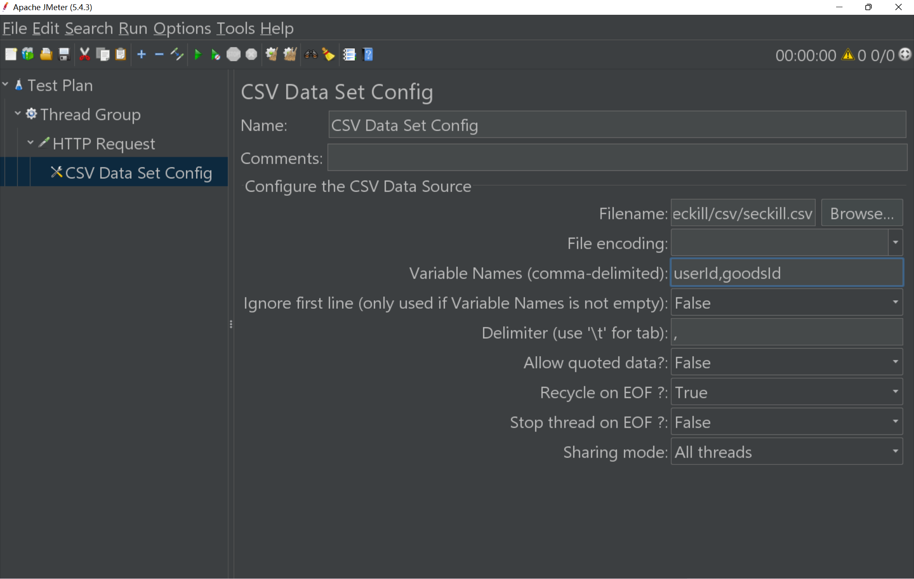914x579 pixels.
Task: Open the Tools menu
Action: 236,28
